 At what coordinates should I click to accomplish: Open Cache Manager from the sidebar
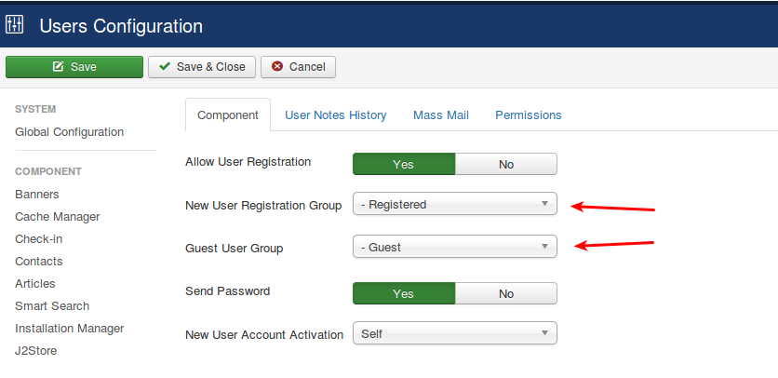point(57,217)
